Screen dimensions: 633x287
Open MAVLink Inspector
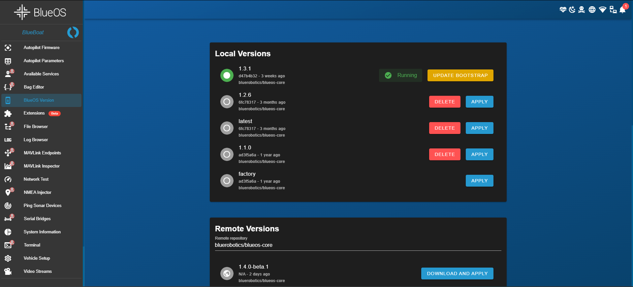click(42, 166)
